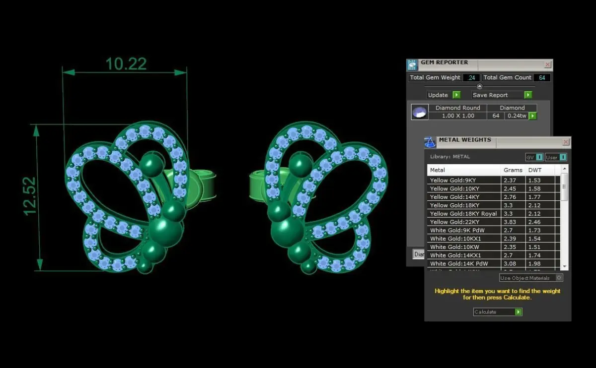Viewport: 596px width, 368px height.
Task: Click the green arrow next to 0.24tw
Action: (x=532, y=116)
